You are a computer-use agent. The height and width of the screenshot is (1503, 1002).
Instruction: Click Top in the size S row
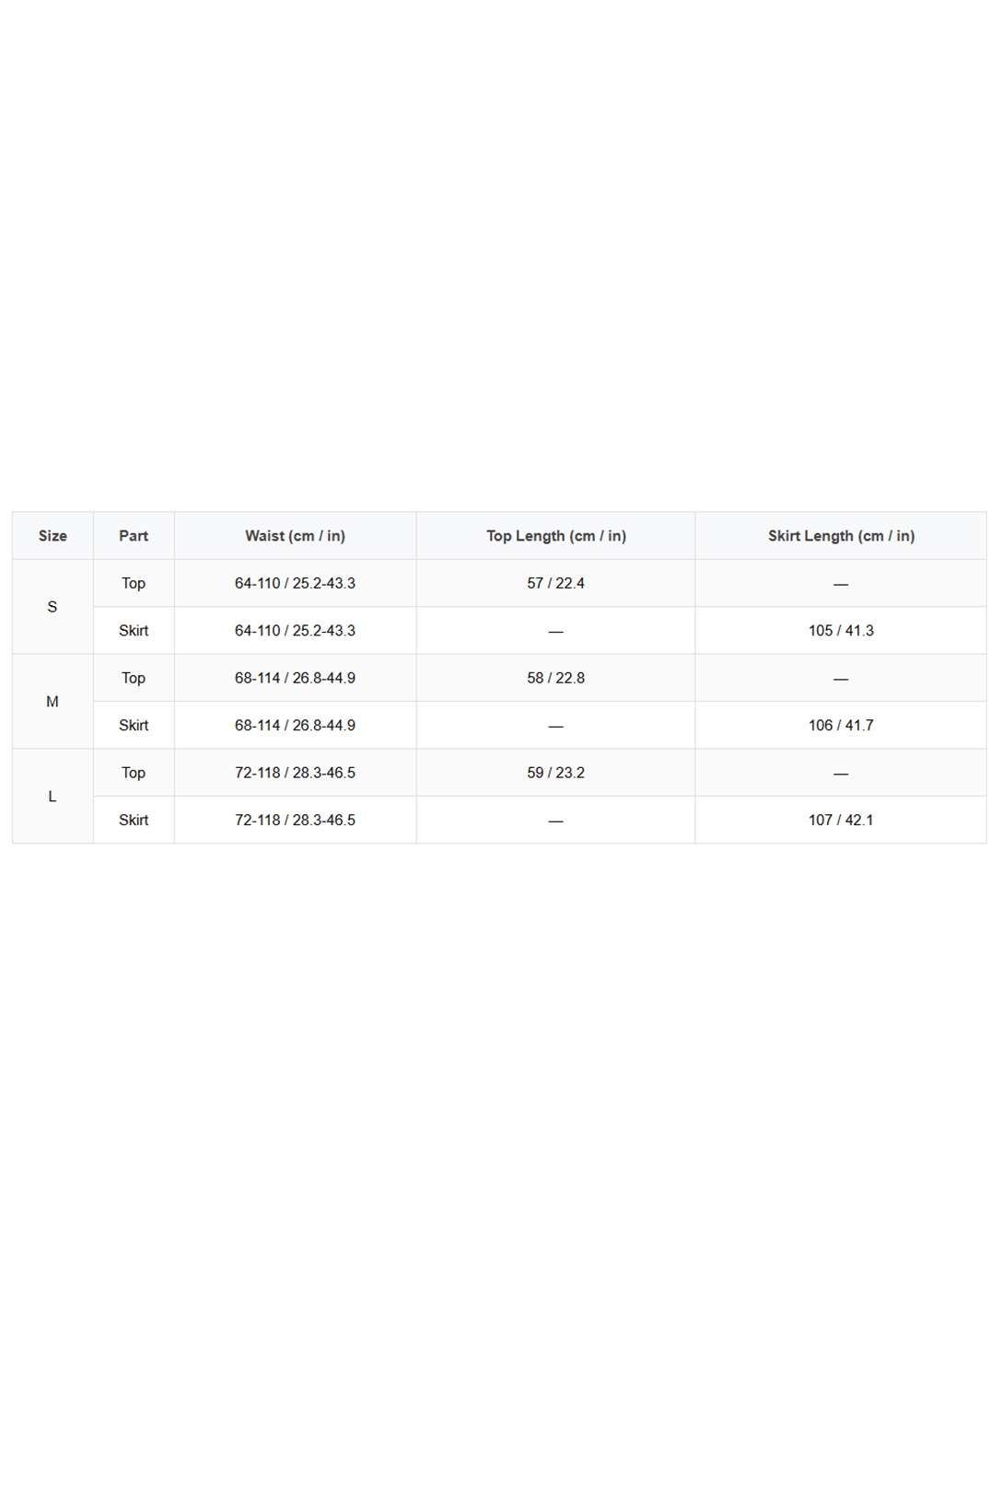134,583
